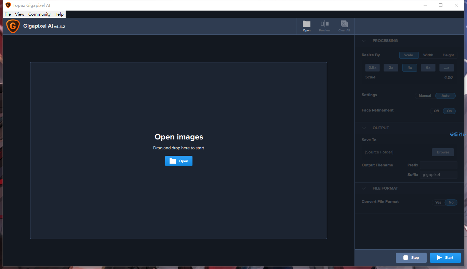
Task: Close the Topaz Gigapixel AI window
Action: tap(456, 5)
